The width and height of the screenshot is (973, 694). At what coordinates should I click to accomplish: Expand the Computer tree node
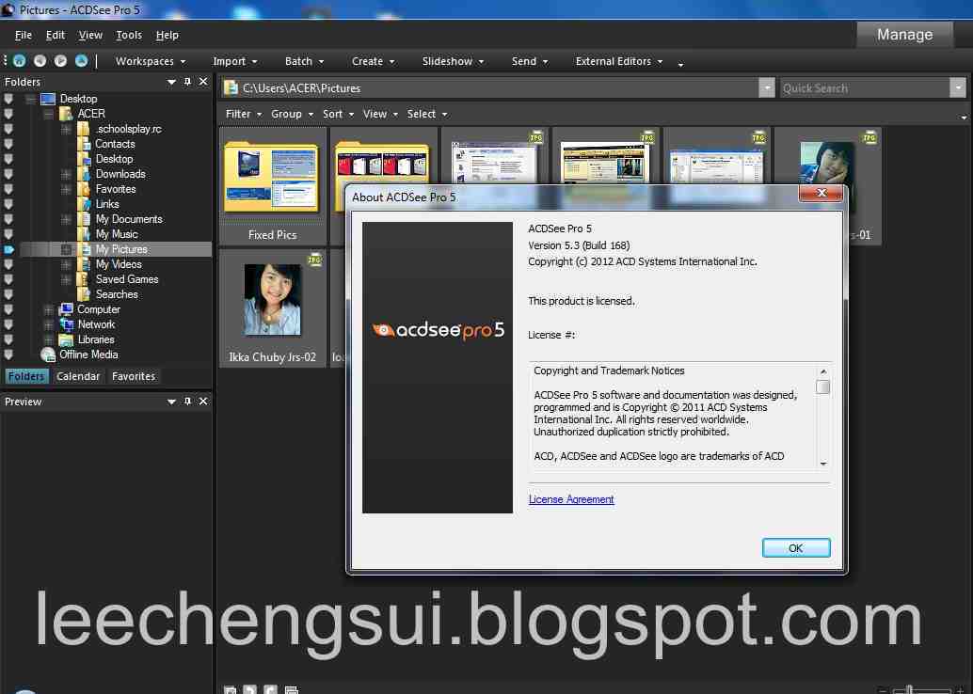click(x=48, y=309)
